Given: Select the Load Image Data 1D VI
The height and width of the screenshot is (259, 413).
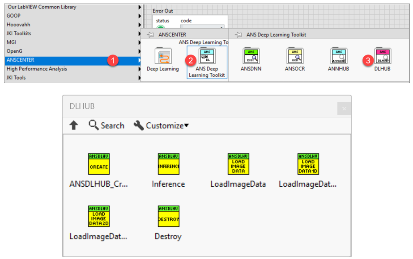Looking at the screenshot, I should pyautogui.click(x=308, y=164).
